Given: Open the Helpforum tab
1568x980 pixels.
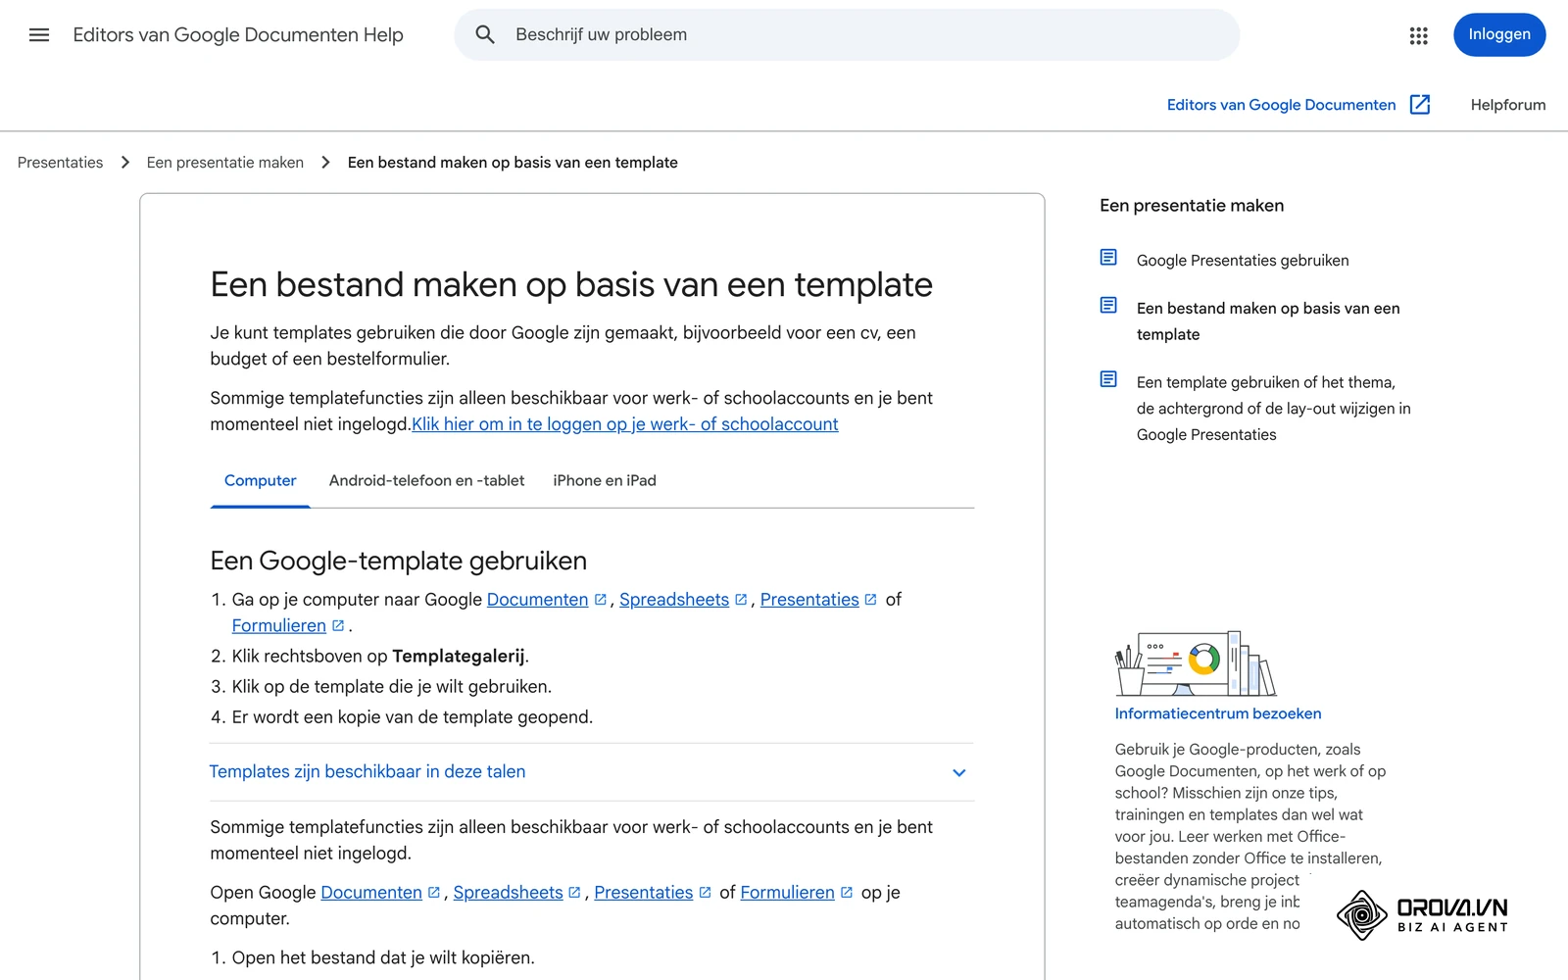Looking at the screenshot, I should tap(1507, 105).
